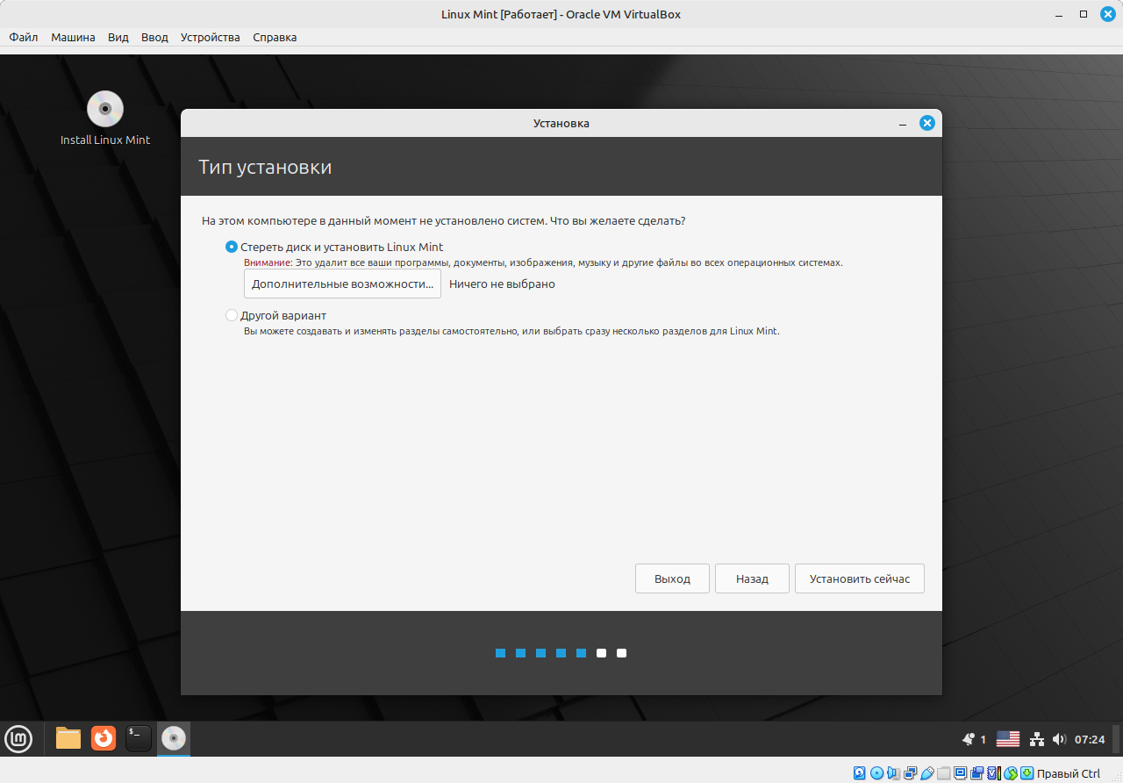Click the VirtualBox optical disk indicator
1123x783 pixels.
tap(876, 773)
